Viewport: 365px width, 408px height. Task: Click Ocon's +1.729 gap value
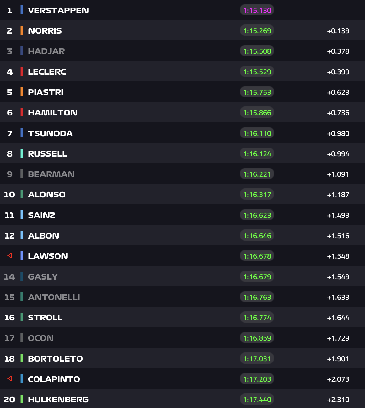coord(338,338)
